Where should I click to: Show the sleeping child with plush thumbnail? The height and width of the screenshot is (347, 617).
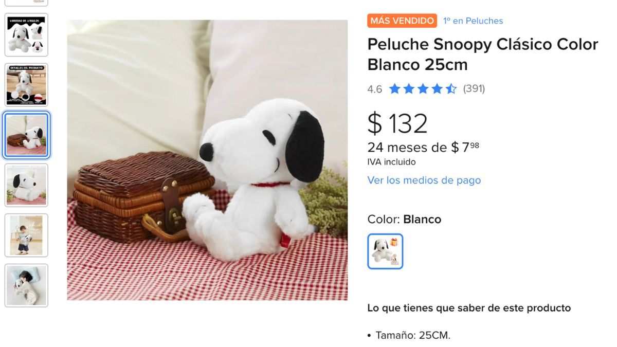(x=26, y=285)
